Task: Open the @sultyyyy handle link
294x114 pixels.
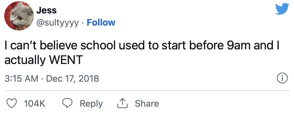Action: [x=58, y=23]
